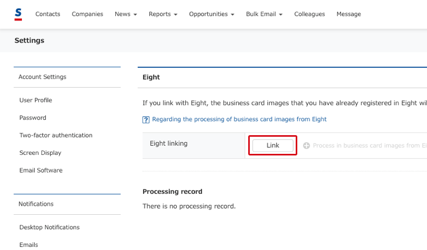Open the Message page
Image resolution: width=427 pixels, height=250 pixels.
point(349,14)
